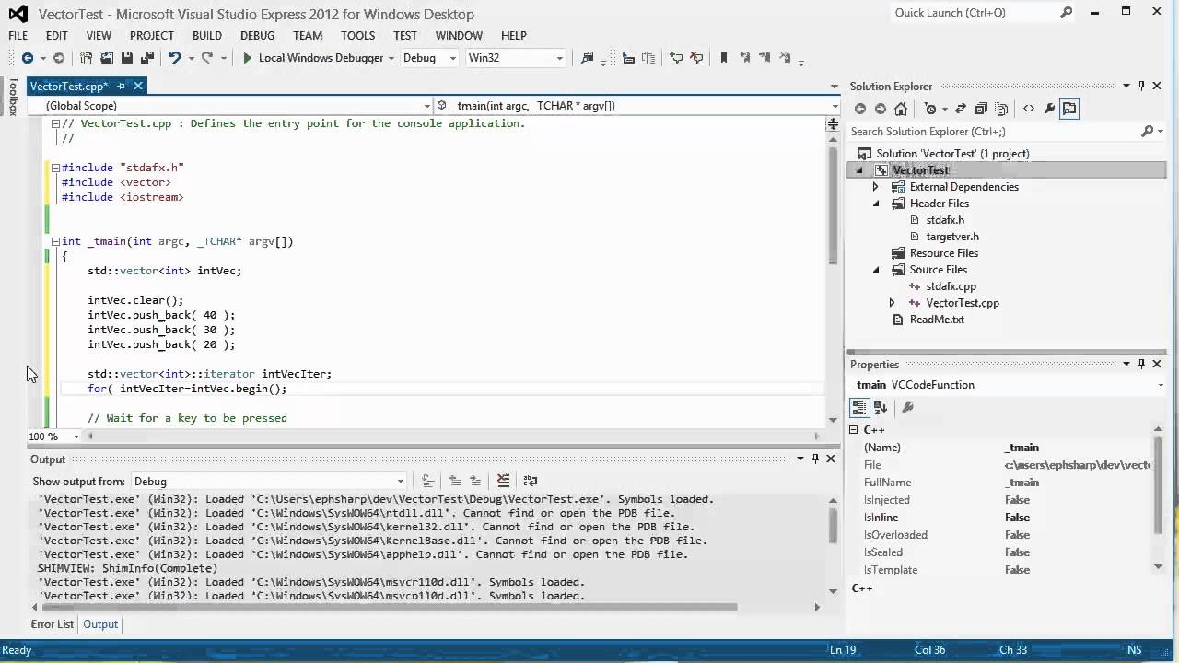Clear all output in the Output panel

(x=503, y=481)
